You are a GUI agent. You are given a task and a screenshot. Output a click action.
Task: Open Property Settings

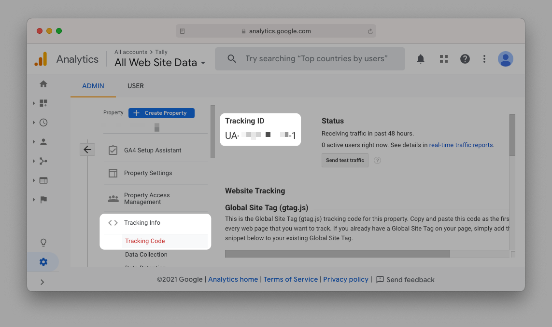[148, 173]
